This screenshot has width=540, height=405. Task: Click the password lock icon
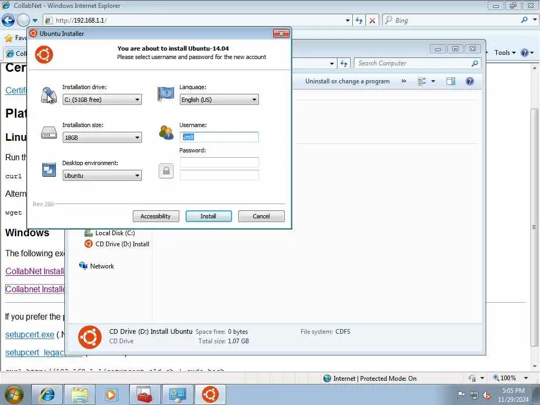pyautogui.click(x=166, y=171)
